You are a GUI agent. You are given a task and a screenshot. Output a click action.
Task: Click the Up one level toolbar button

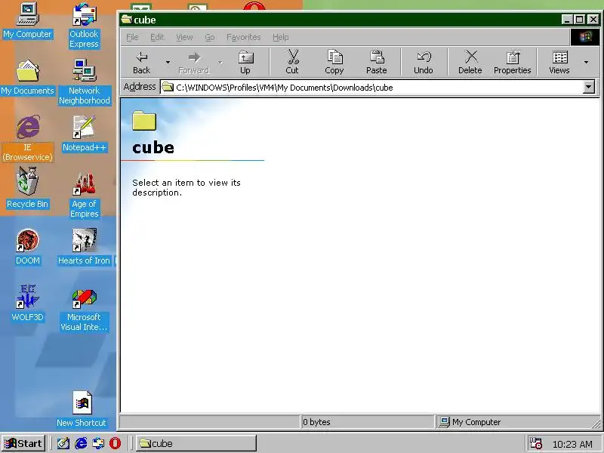click(245, 62)
